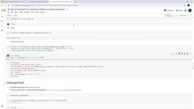The image size is (194, 109).
Task: Open the File menu
Action: point(8,12)
